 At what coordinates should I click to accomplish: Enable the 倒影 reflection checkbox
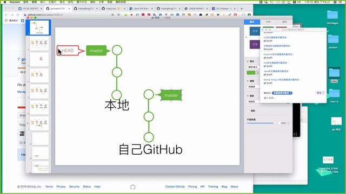tap(249, 111)
